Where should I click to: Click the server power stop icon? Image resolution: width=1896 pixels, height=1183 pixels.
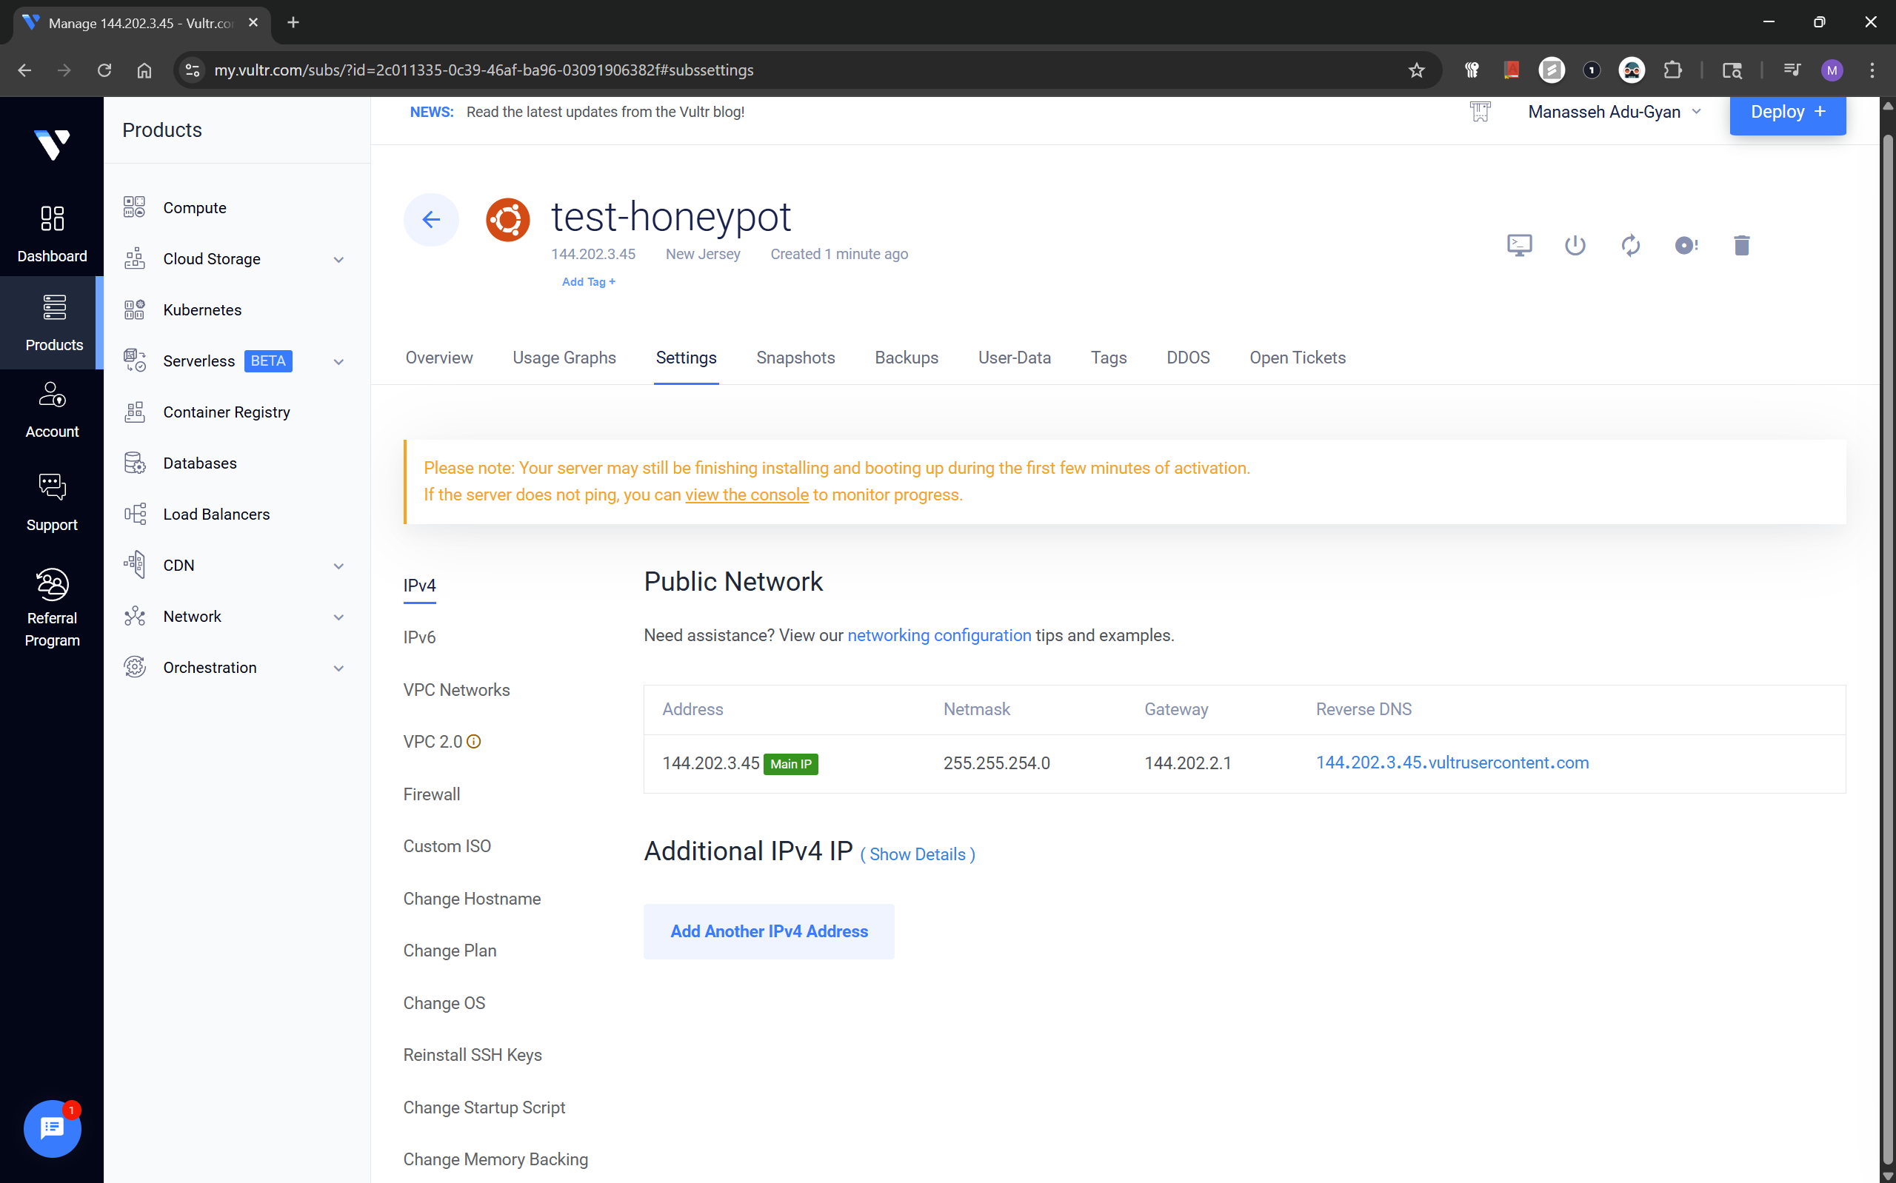[1575, 246]
